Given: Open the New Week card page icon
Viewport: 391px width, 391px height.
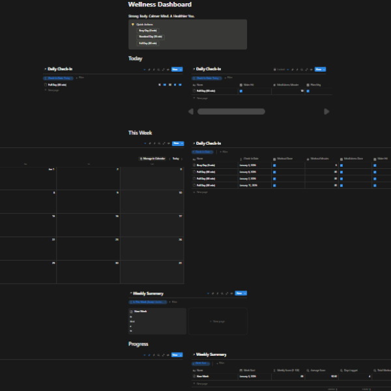Looking at the screenshot, I should [x=131, y=311].
